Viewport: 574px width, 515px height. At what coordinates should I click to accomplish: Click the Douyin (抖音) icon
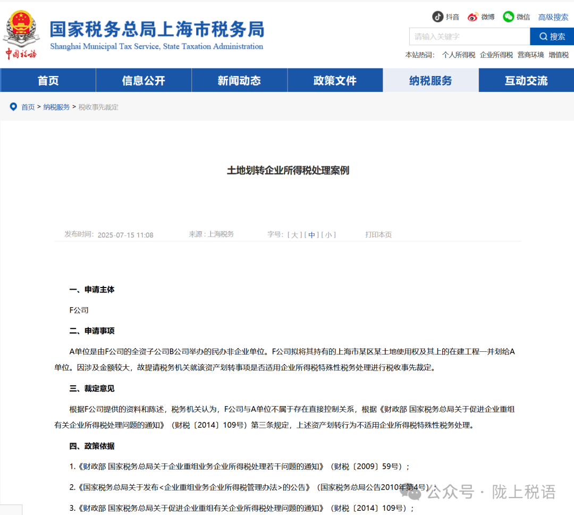click(x=437, y=16)
